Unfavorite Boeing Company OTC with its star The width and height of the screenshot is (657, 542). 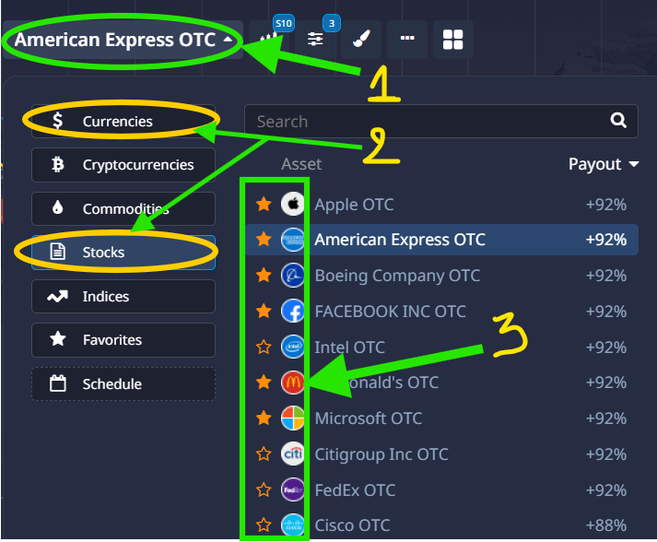coord(264,276)
